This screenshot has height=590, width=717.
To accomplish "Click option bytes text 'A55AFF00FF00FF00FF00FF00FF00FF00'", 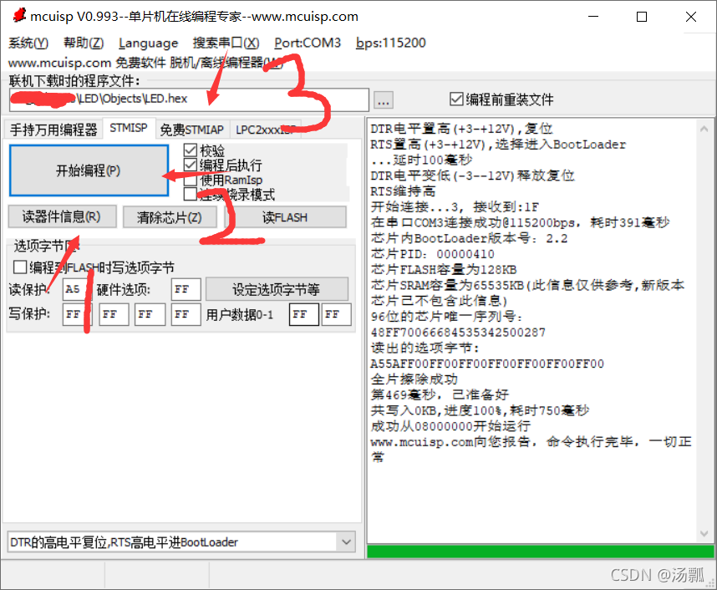I will point(487,364).
